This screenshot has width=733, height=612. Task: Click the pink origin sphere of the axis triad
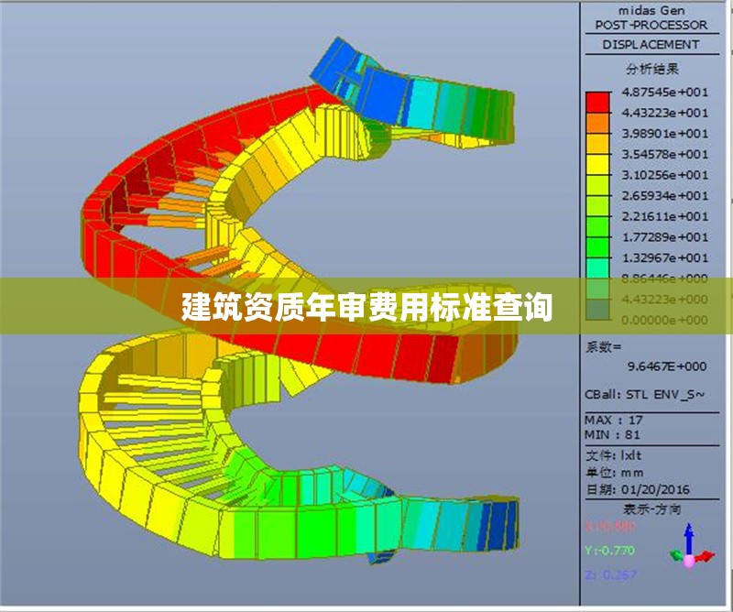point(689,561)
